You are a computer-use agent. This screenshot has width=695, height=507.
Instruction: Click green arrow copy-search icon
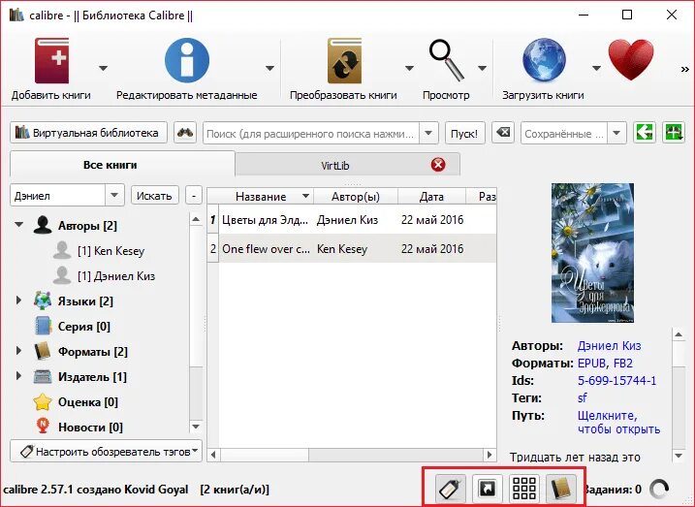pos(644,133)
